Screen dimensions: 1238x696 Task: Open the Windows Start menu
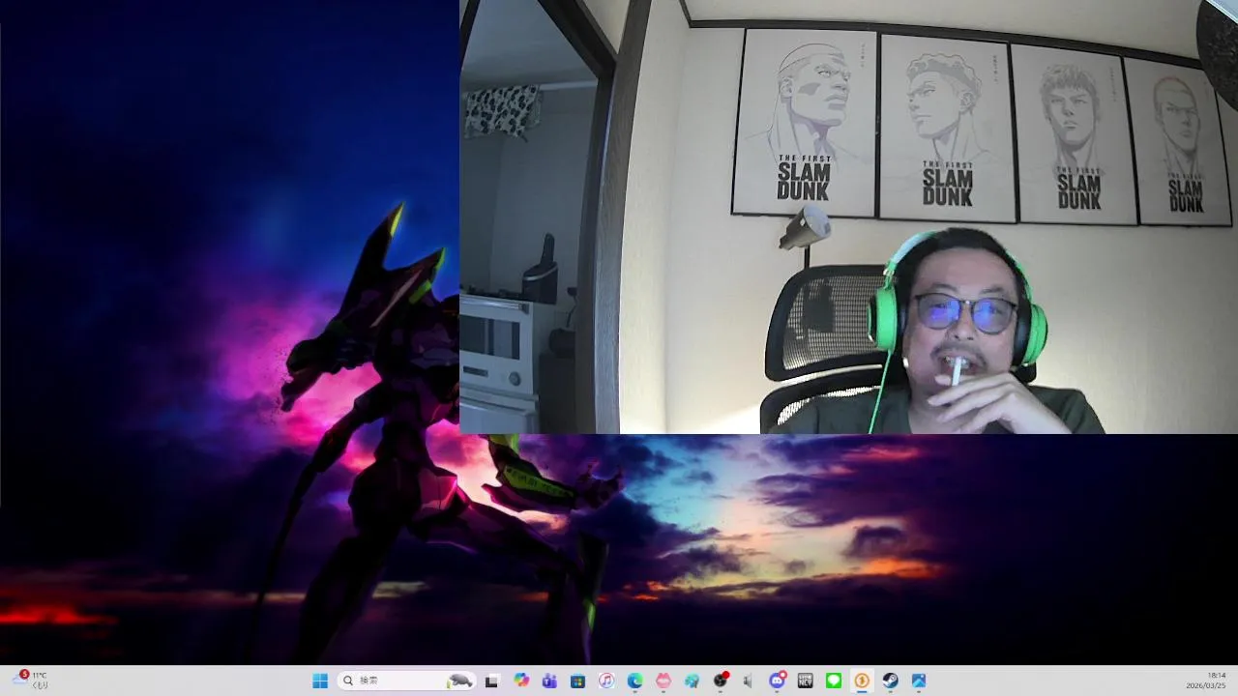pos(320,681)
